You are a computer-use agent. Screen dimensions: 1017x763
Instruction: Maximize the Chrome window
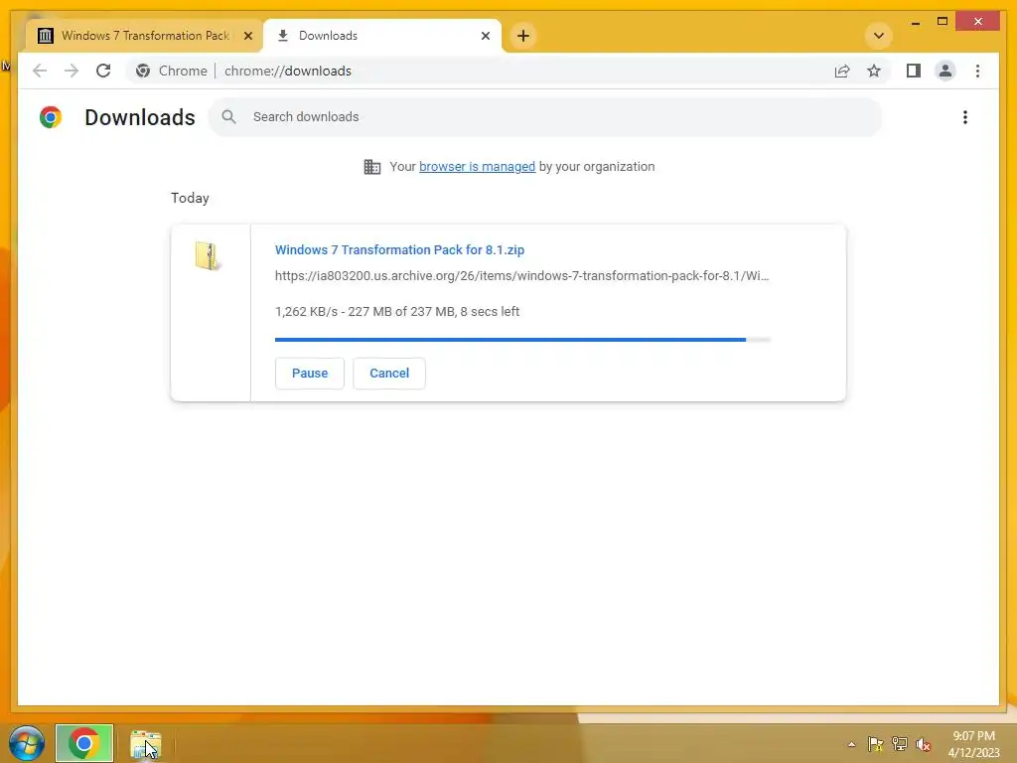click(x=943, y=22)
